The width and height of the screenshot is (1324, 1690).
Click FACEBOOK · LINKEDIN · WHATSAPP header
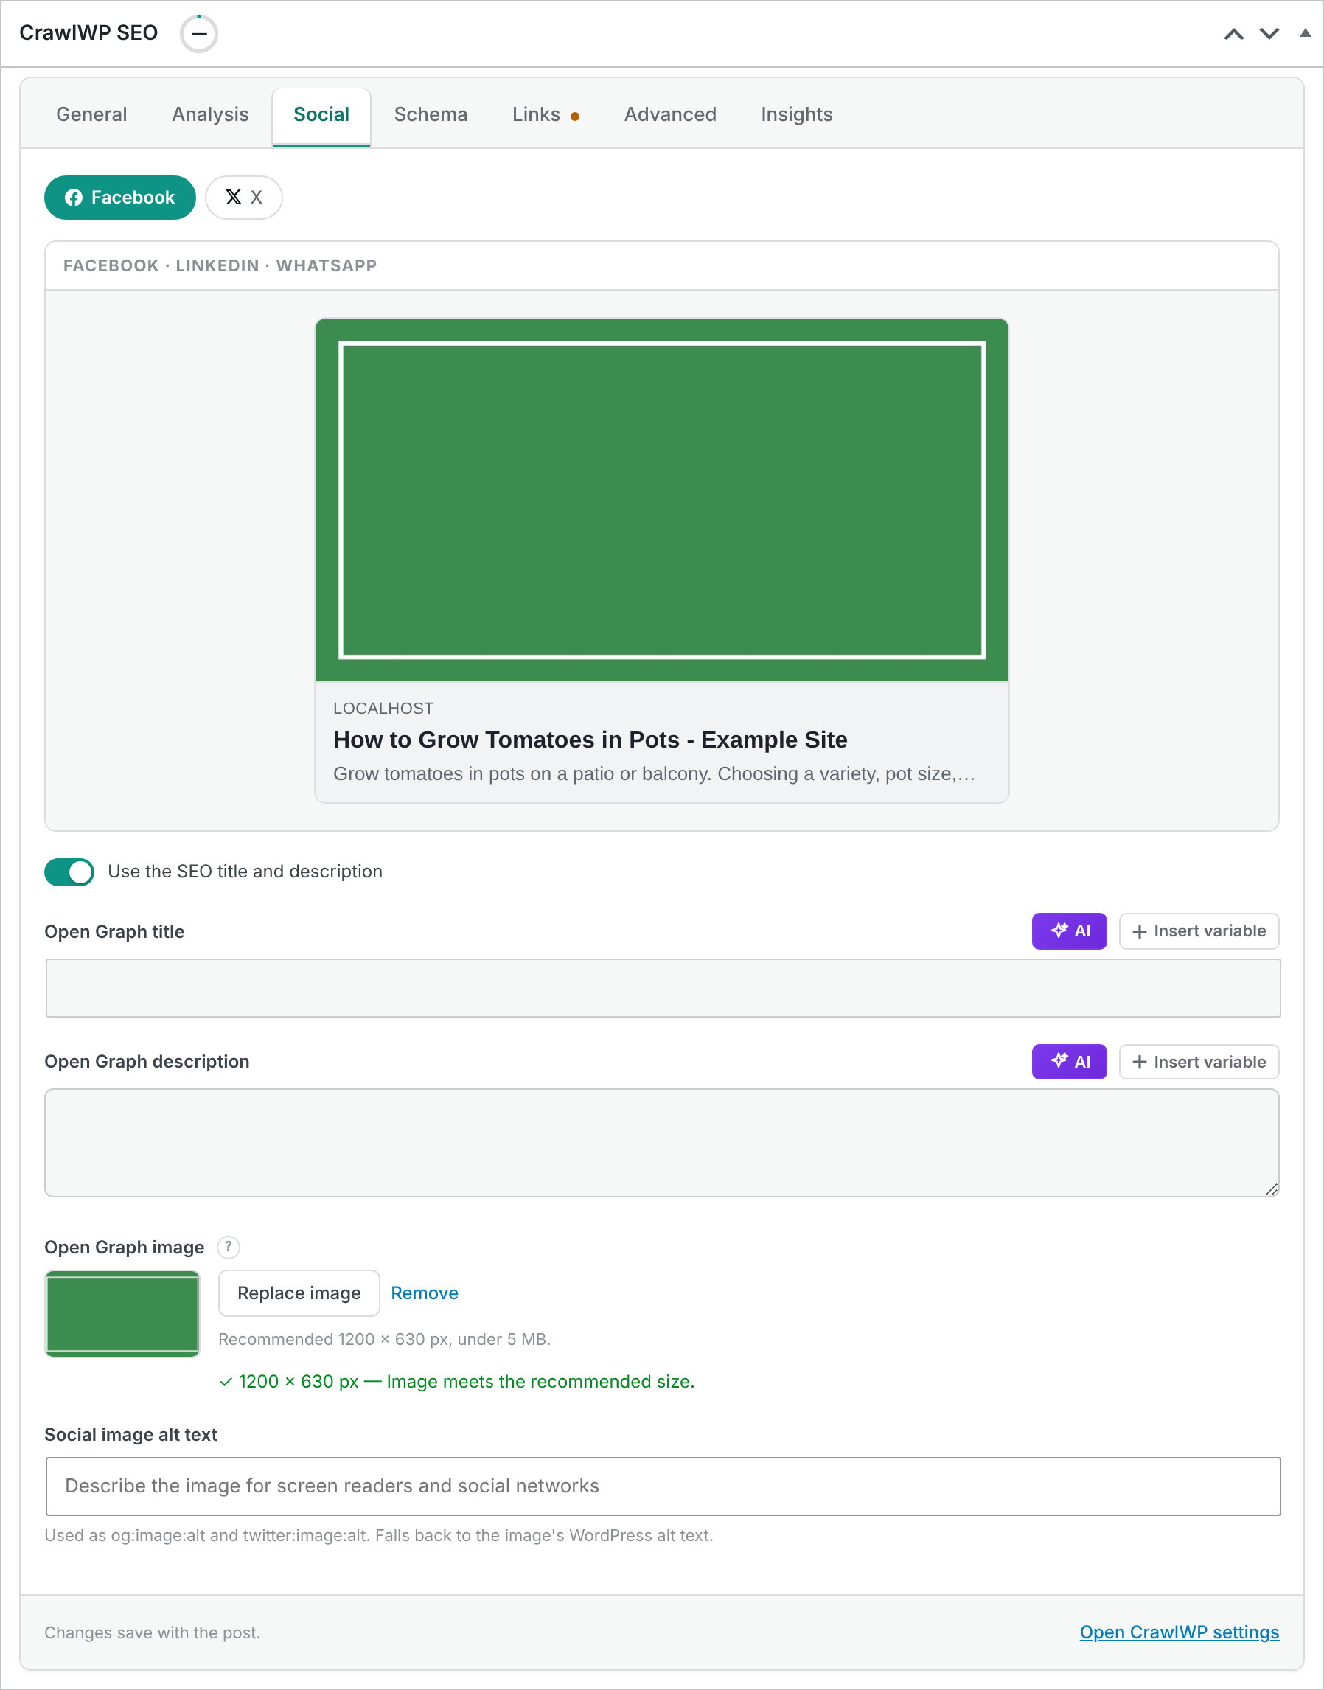tap(220, 266)
